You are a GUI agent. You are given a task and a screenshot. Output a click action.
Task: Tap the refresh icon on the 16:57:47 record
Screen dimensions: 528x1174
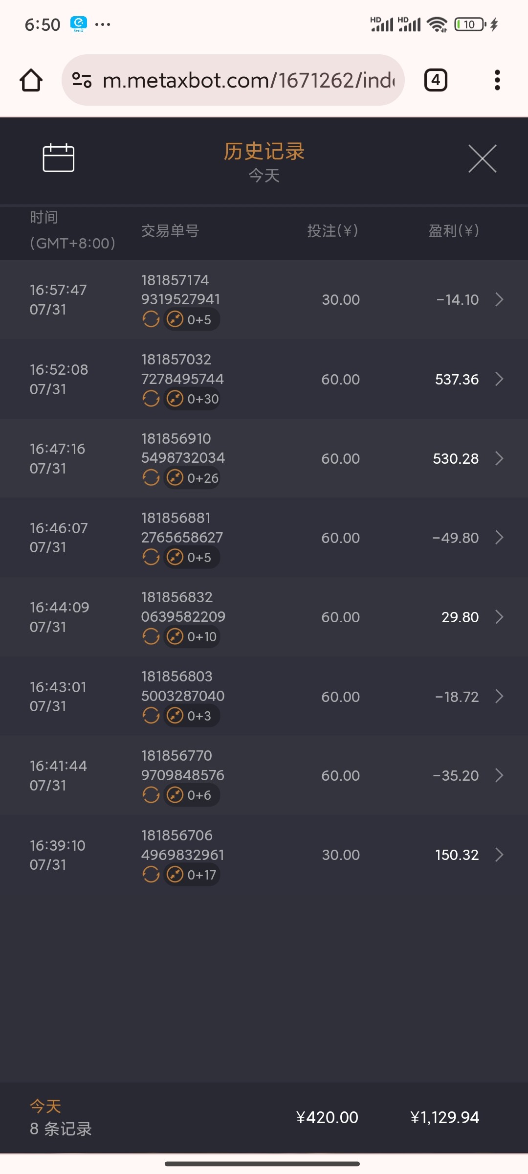pyautogui.click(x=151, y=319)
